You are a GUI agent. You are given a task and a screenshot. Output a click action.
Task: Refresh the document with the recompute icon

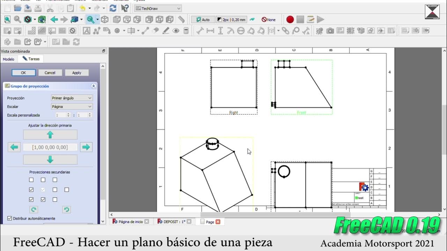click(x=113, y=8)
